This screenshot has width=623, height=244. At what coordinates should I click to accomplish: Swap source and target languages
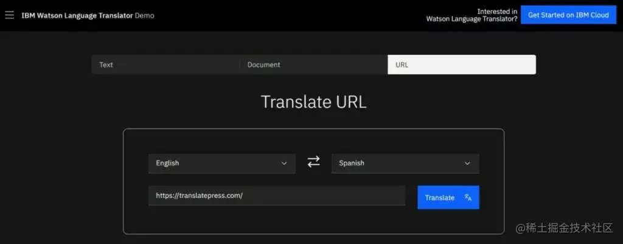pos(313,162)
